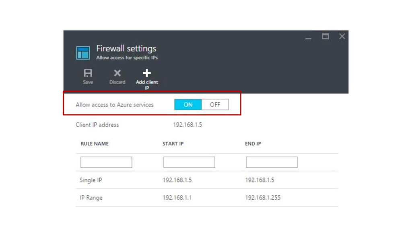Turn OFF access to Azure services
Screen dimensions: 412x231
coord(215,105)
